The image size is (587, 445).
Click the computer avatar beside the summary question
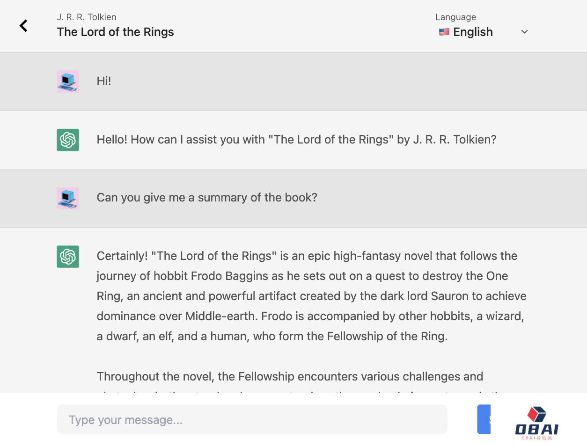68,198
